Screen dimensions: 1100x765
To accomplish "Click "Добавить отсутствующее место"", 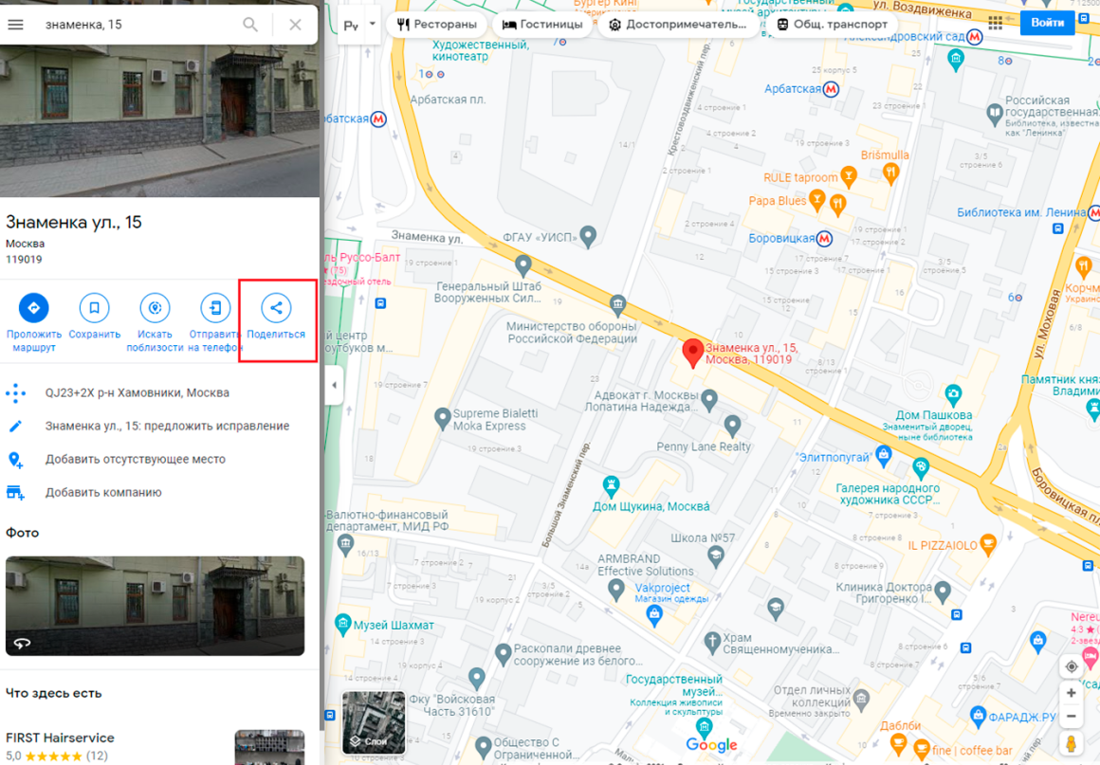I will coord(136,459).
